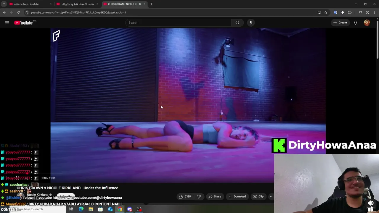Open the Chrome three-dot menu
Image resolution: width=379 pixels, height=213 pixels.
(375, 12)
